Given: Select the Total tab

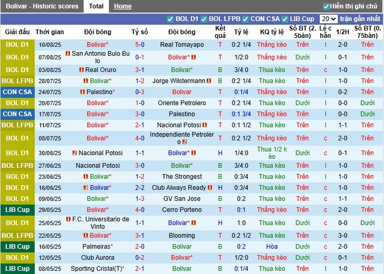Looking at the screenshot, I should tap(96, 6).
